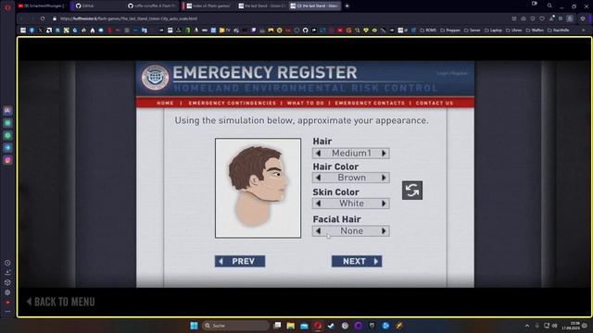Viewport: 593px width, 333px height.
Task: Cycle Facial Hair to next option
Action: pos(384,230)
